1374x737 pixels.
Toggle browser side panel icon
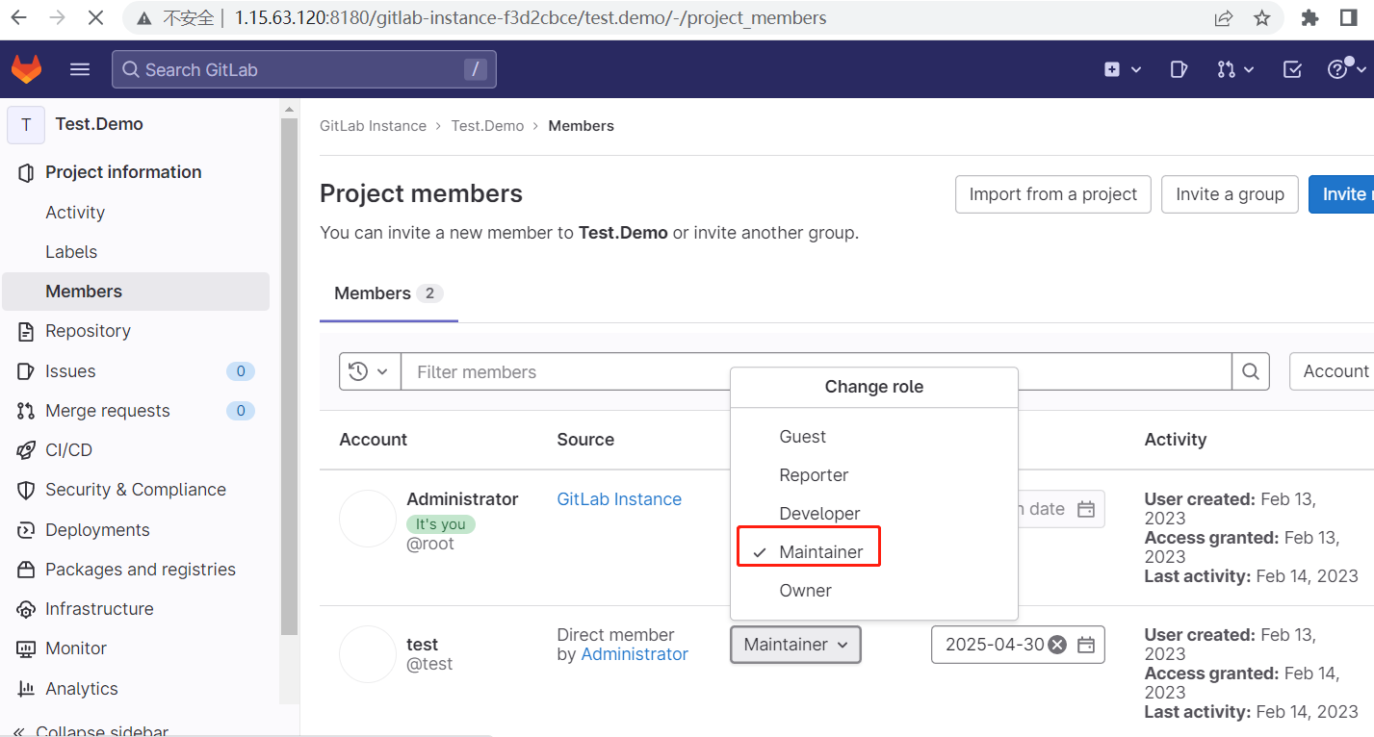point(1349,17)
